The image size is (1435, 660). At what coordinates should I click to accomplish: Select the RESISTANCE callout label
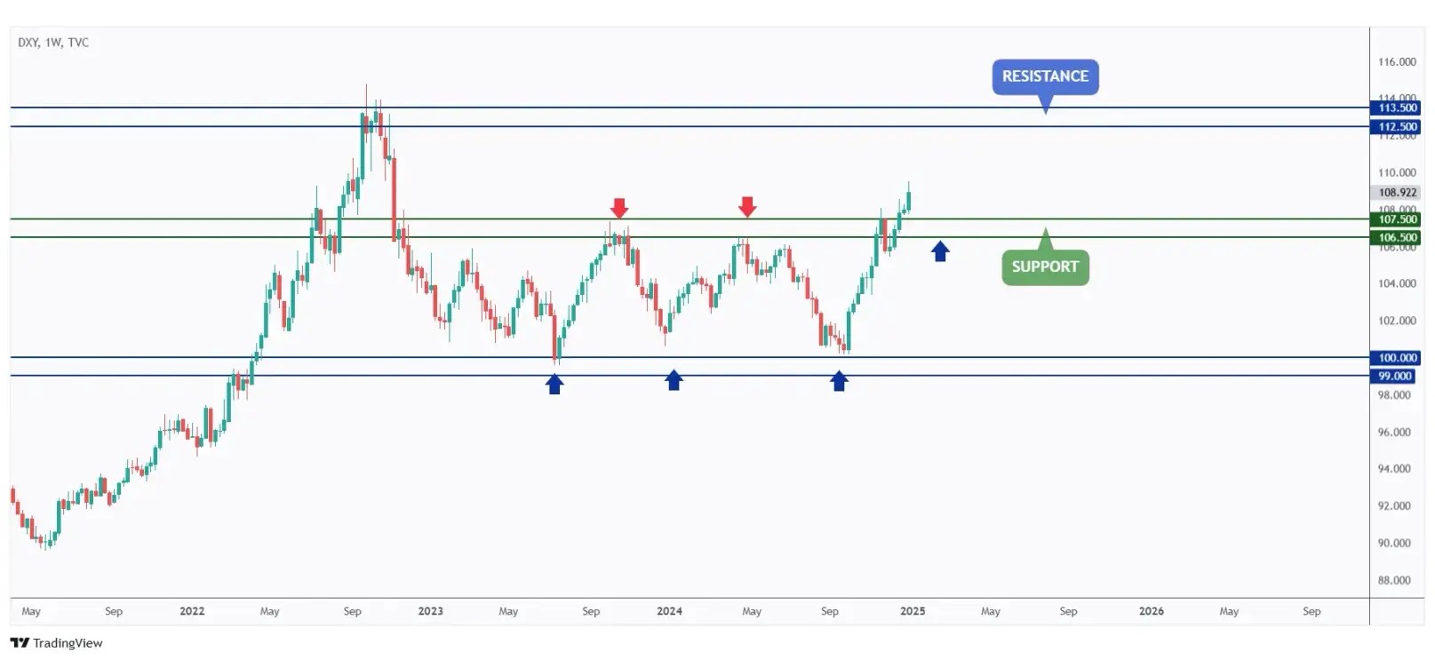pyautogui.click(x=1045, y=76)
